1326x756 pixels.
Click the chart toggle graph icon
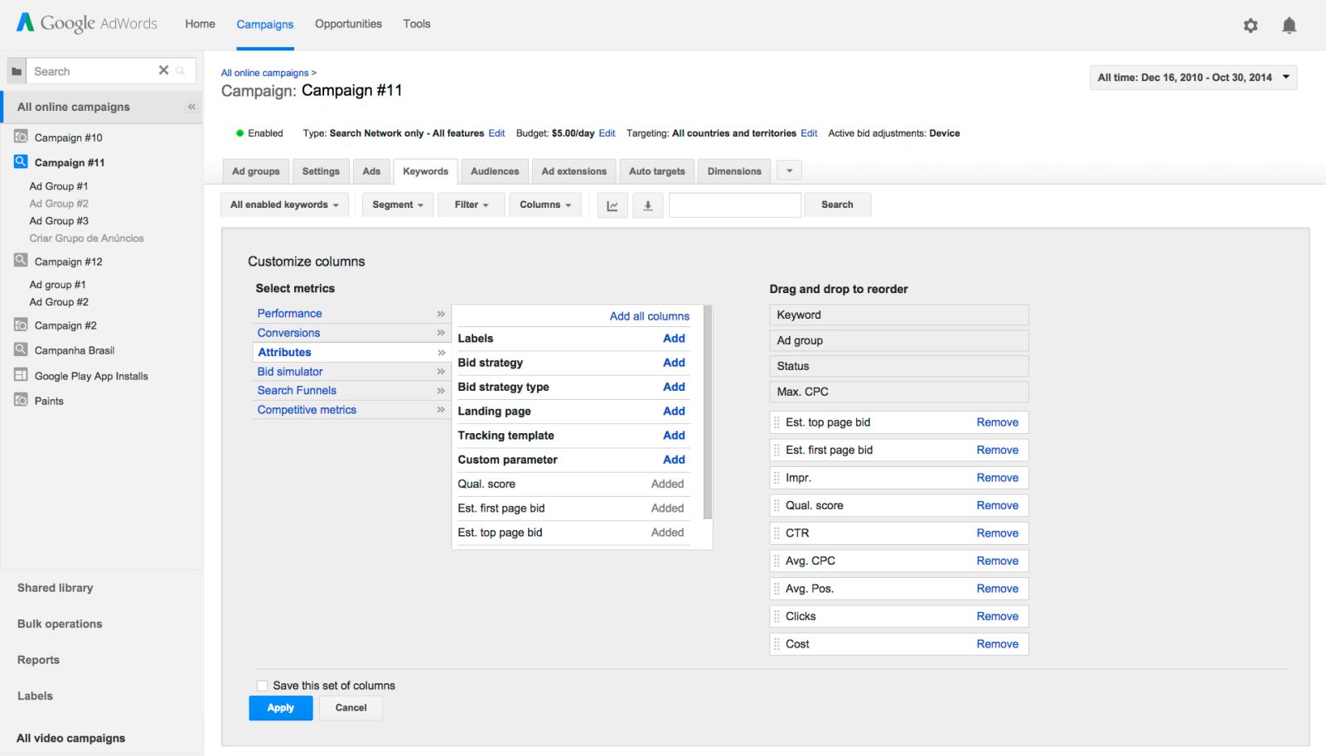click(612, 205)
